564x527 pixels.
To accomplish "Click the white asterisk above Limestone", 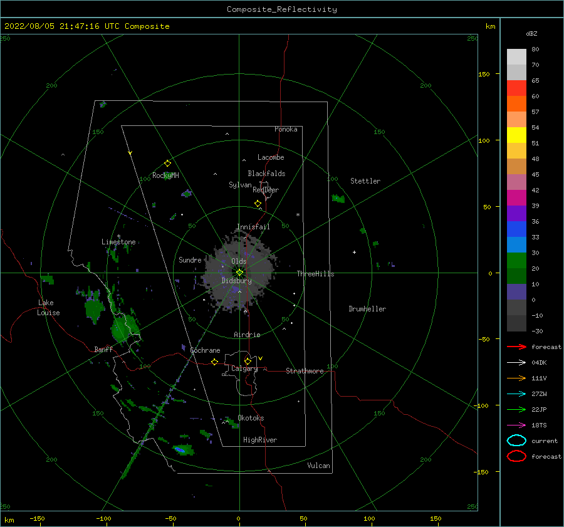I will pyautogui.click(x=118, y=236).
